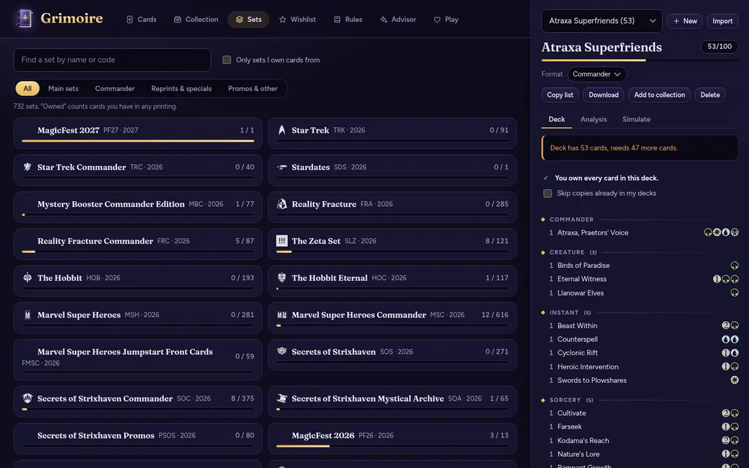
Task: Click the MagicFest 2027 progress bar
Action: [x=138, y=141]
